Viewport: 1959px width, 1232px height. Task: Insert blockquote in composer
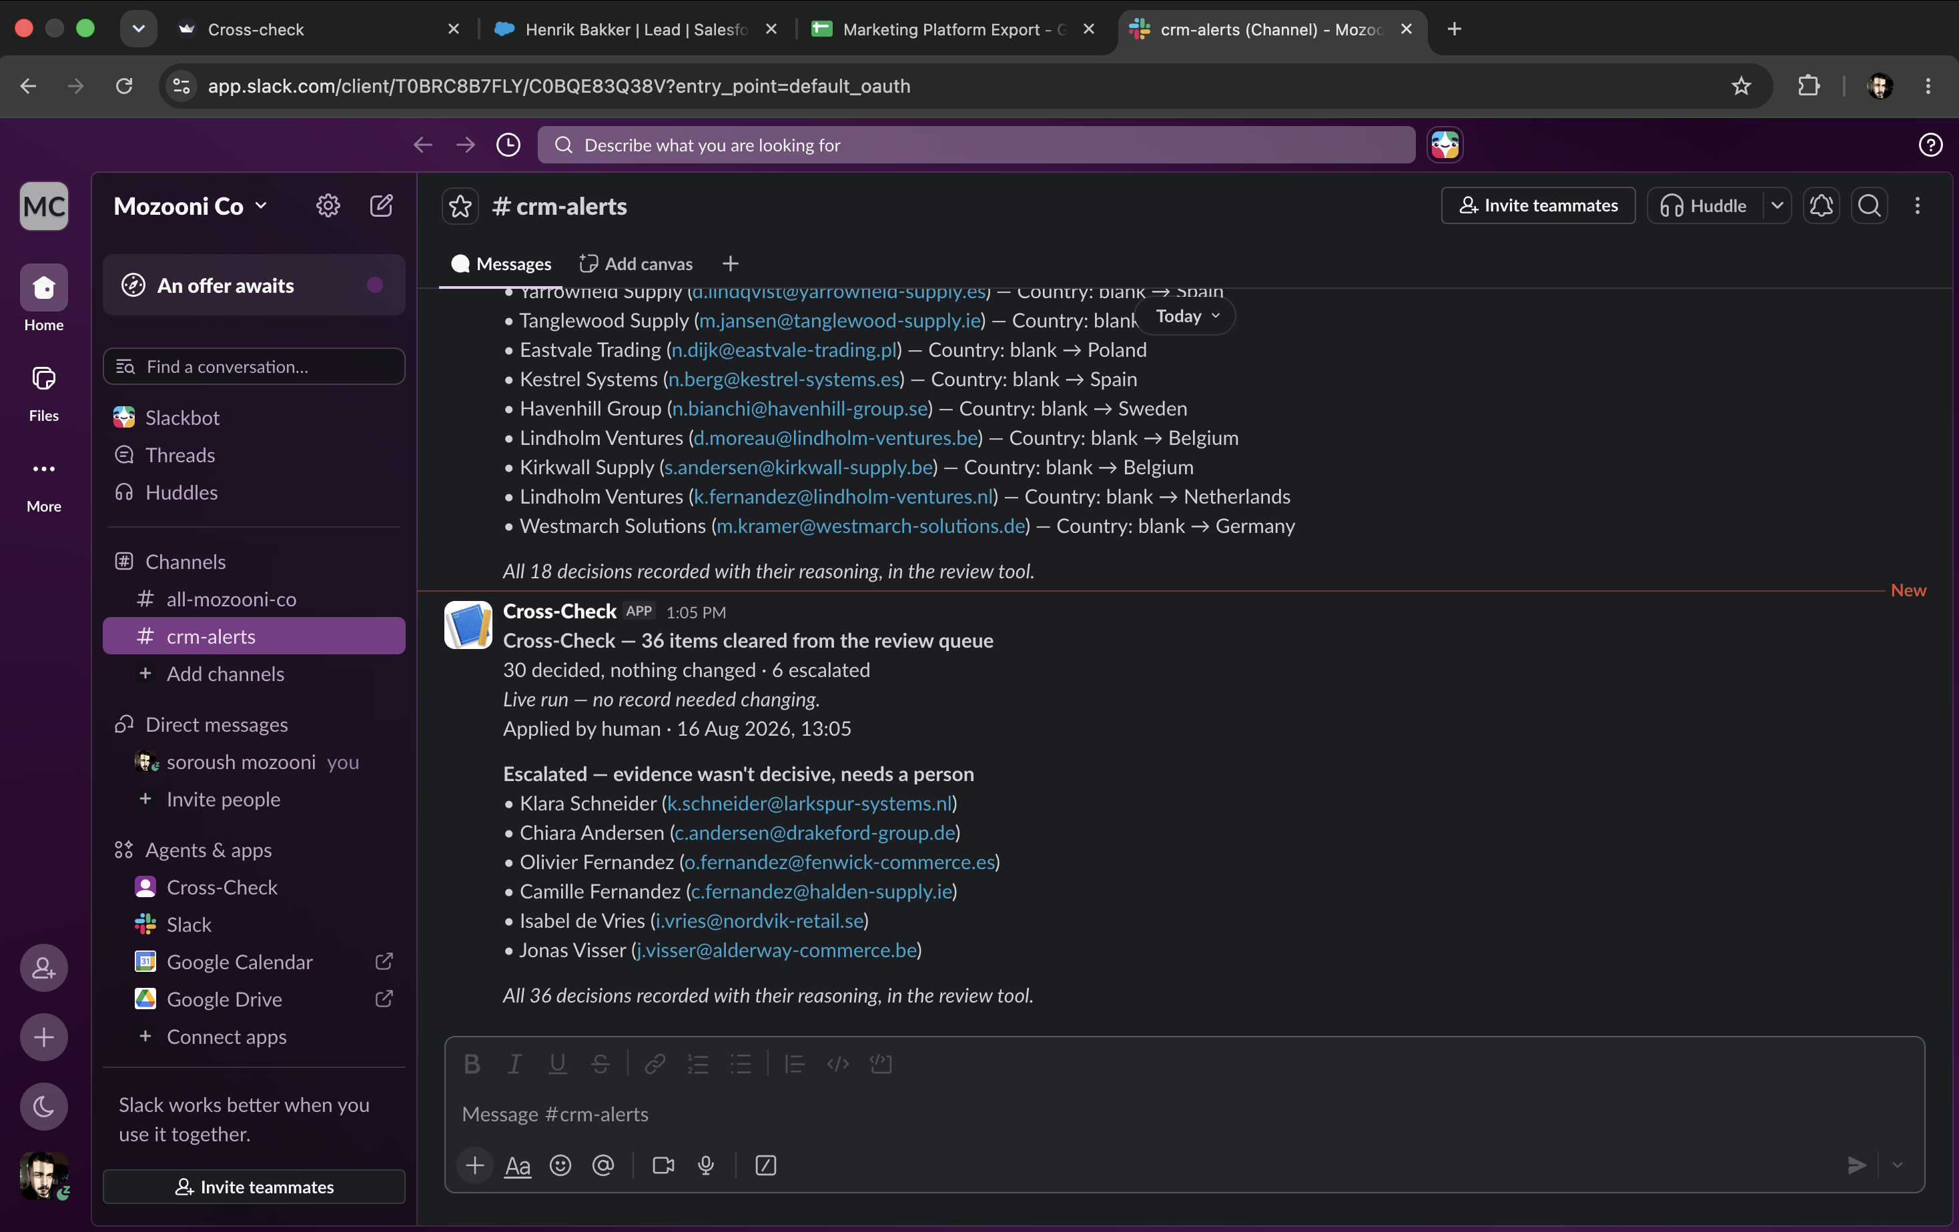(794, 1064)
